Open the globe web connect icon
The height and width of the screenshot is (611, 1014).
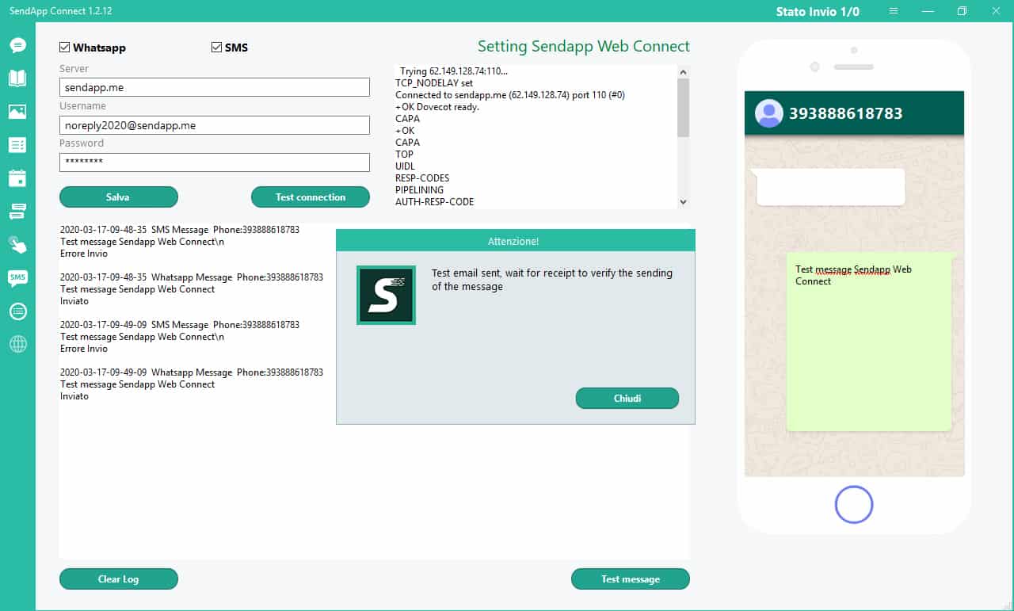click(17, 344)
